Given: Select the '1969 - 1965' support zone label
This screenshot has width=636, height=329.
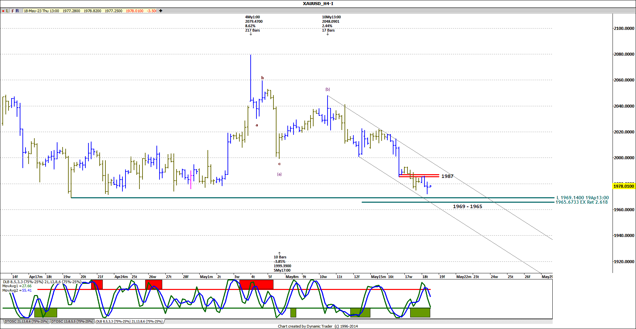Looking at the screenshot, I should 467,206.
